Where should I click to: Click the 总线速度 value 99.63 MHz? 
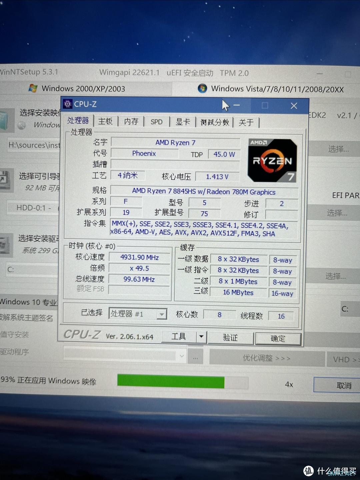(139, 279)
